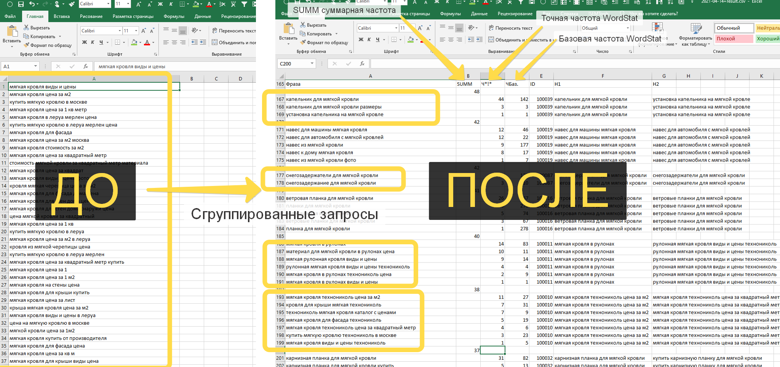The width and height of the screenshot is (780, 367).
Task: Toggle underline Ч in A1 window ribbon
Action: pos(101,42)
